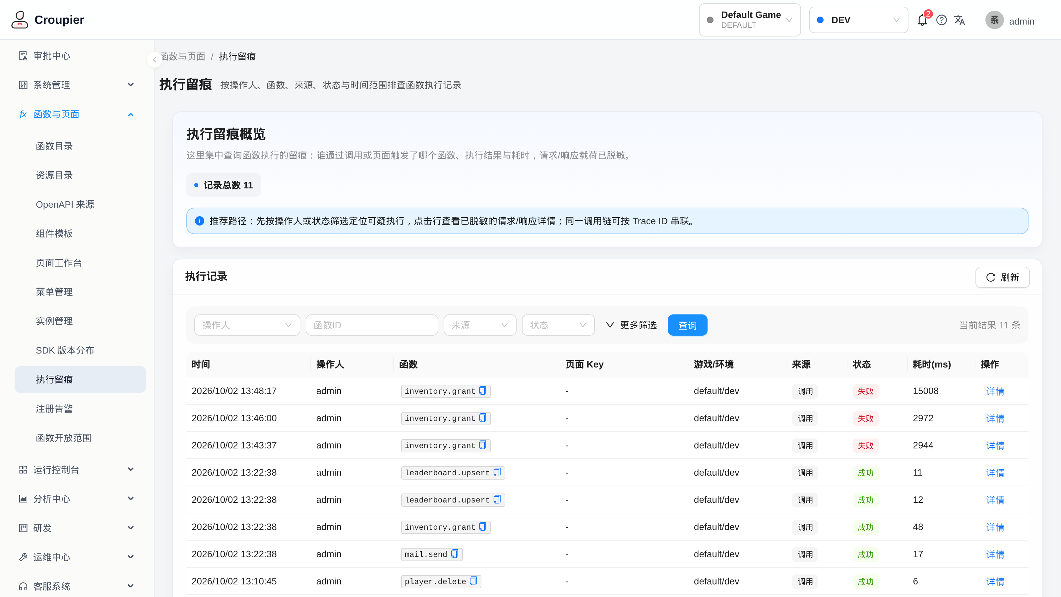Open 函数开放范围 menu item
Viewport: 1061px width, 597px height.
(80, 437)
